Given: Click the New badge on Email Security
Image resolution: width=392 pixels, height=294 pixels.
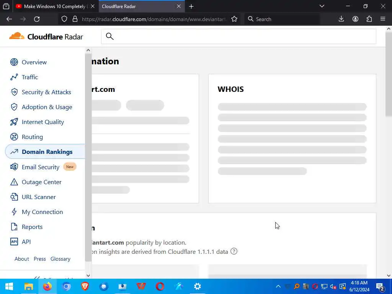Looking at the screenshot, I should pos(70,167).
